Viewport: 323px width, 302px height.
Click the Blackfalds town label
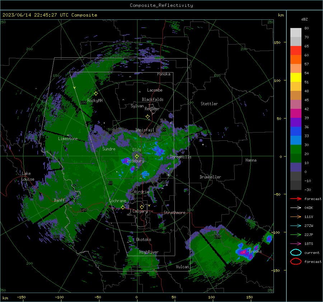153,99
